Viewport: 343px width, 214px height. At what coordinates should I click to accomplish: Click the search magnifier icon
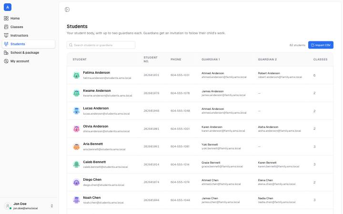[71, 45]
